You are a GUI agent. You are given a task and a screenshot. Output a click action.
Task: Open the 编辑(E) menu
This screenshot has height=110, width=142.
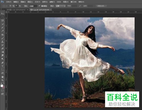click(x=16, y=2)
